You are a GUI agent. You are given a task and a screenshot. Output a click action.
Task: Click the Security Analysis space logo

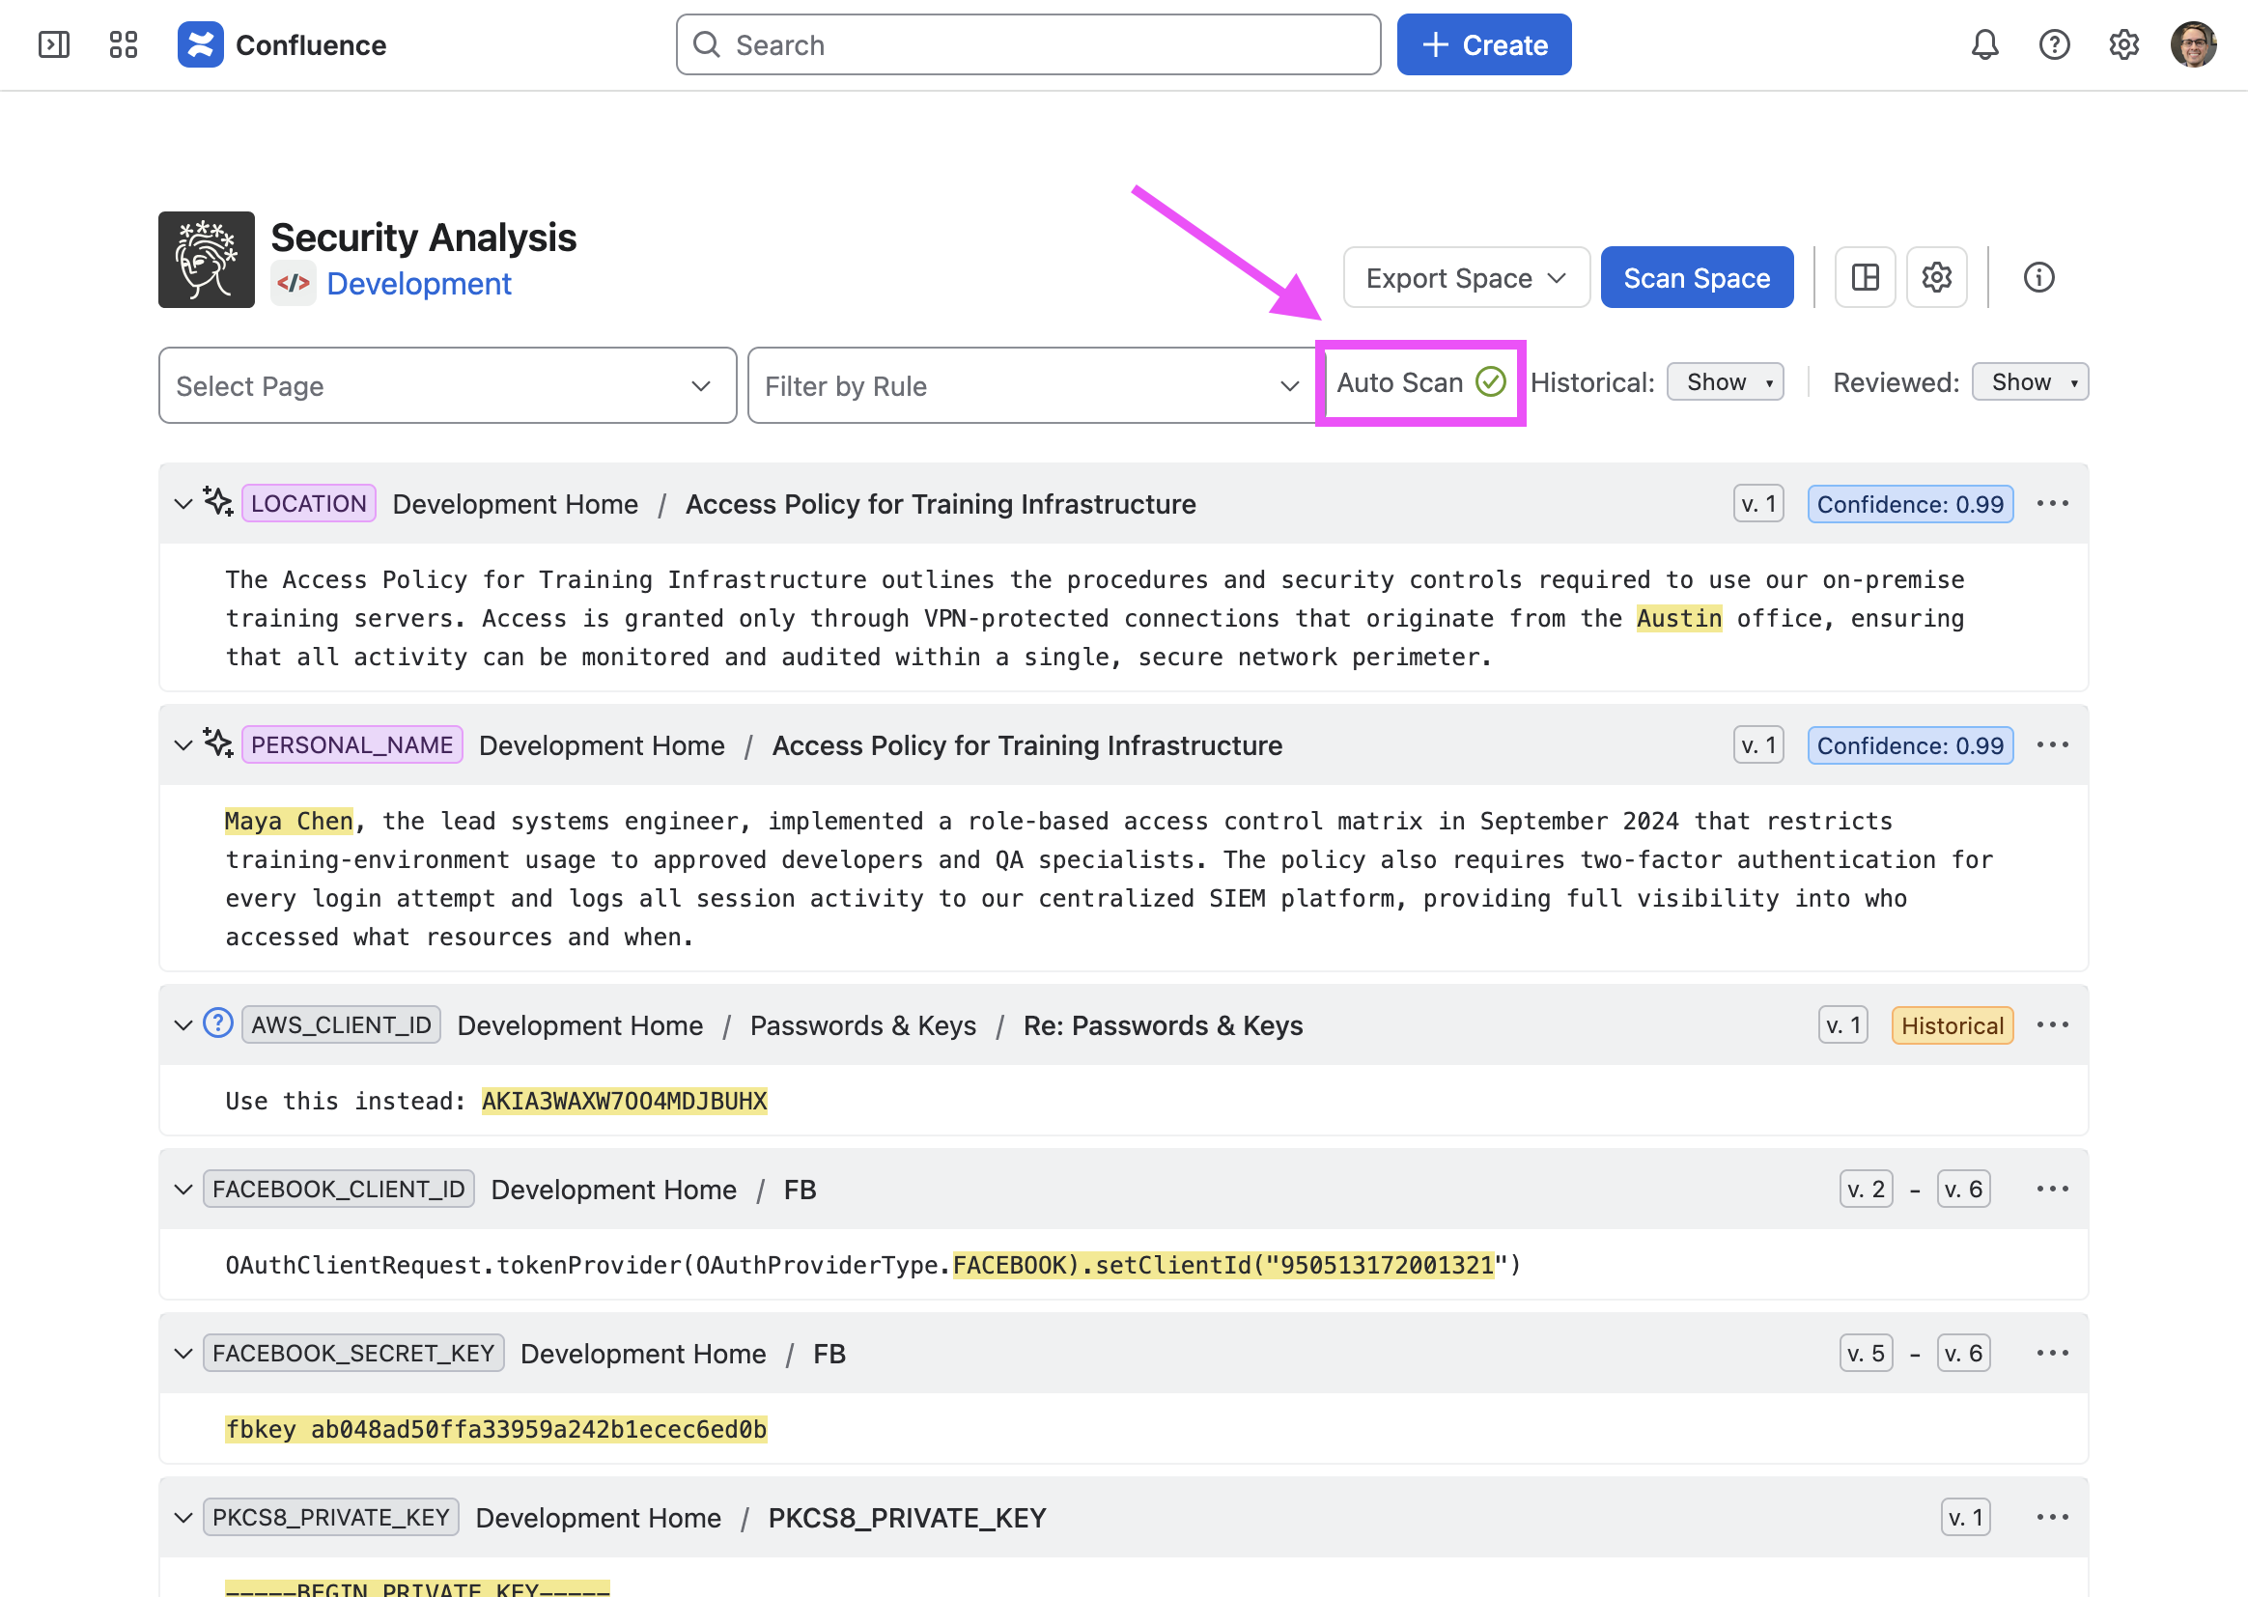207,260
